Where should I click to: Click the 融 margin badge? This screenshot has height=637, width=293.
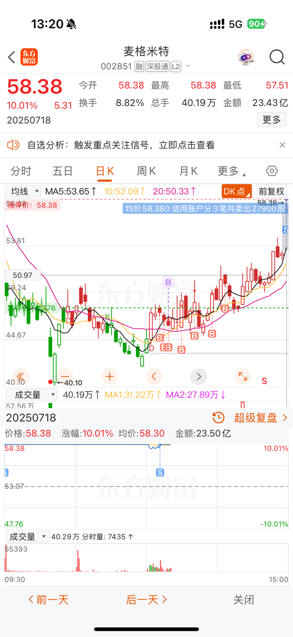(x=139, y=67)
